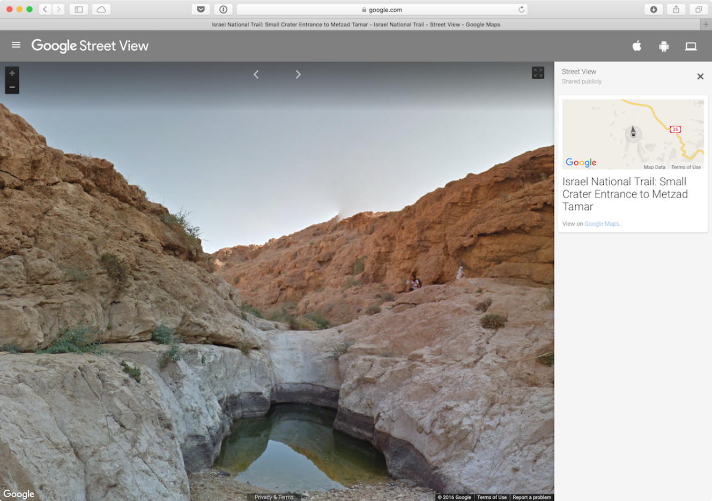The width and height of the screenshot is (712, 501).
Task: Open the Apple iOS app icon
Action: [636, 46]
